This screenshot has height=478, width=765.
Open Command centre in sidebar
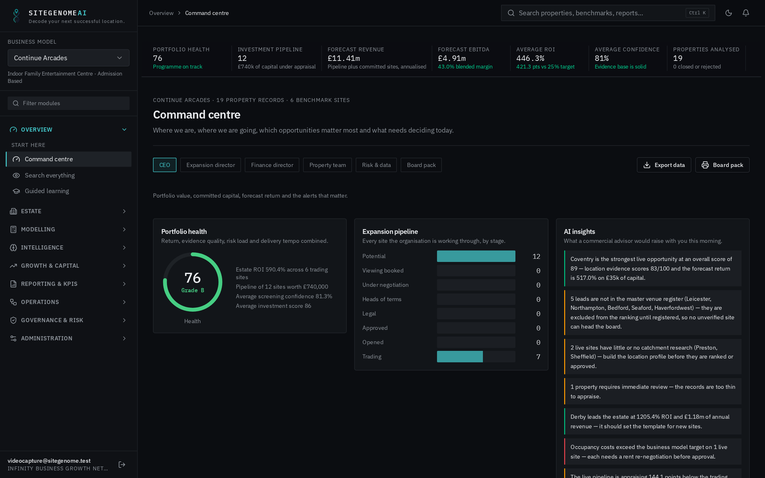coord(69,159)
